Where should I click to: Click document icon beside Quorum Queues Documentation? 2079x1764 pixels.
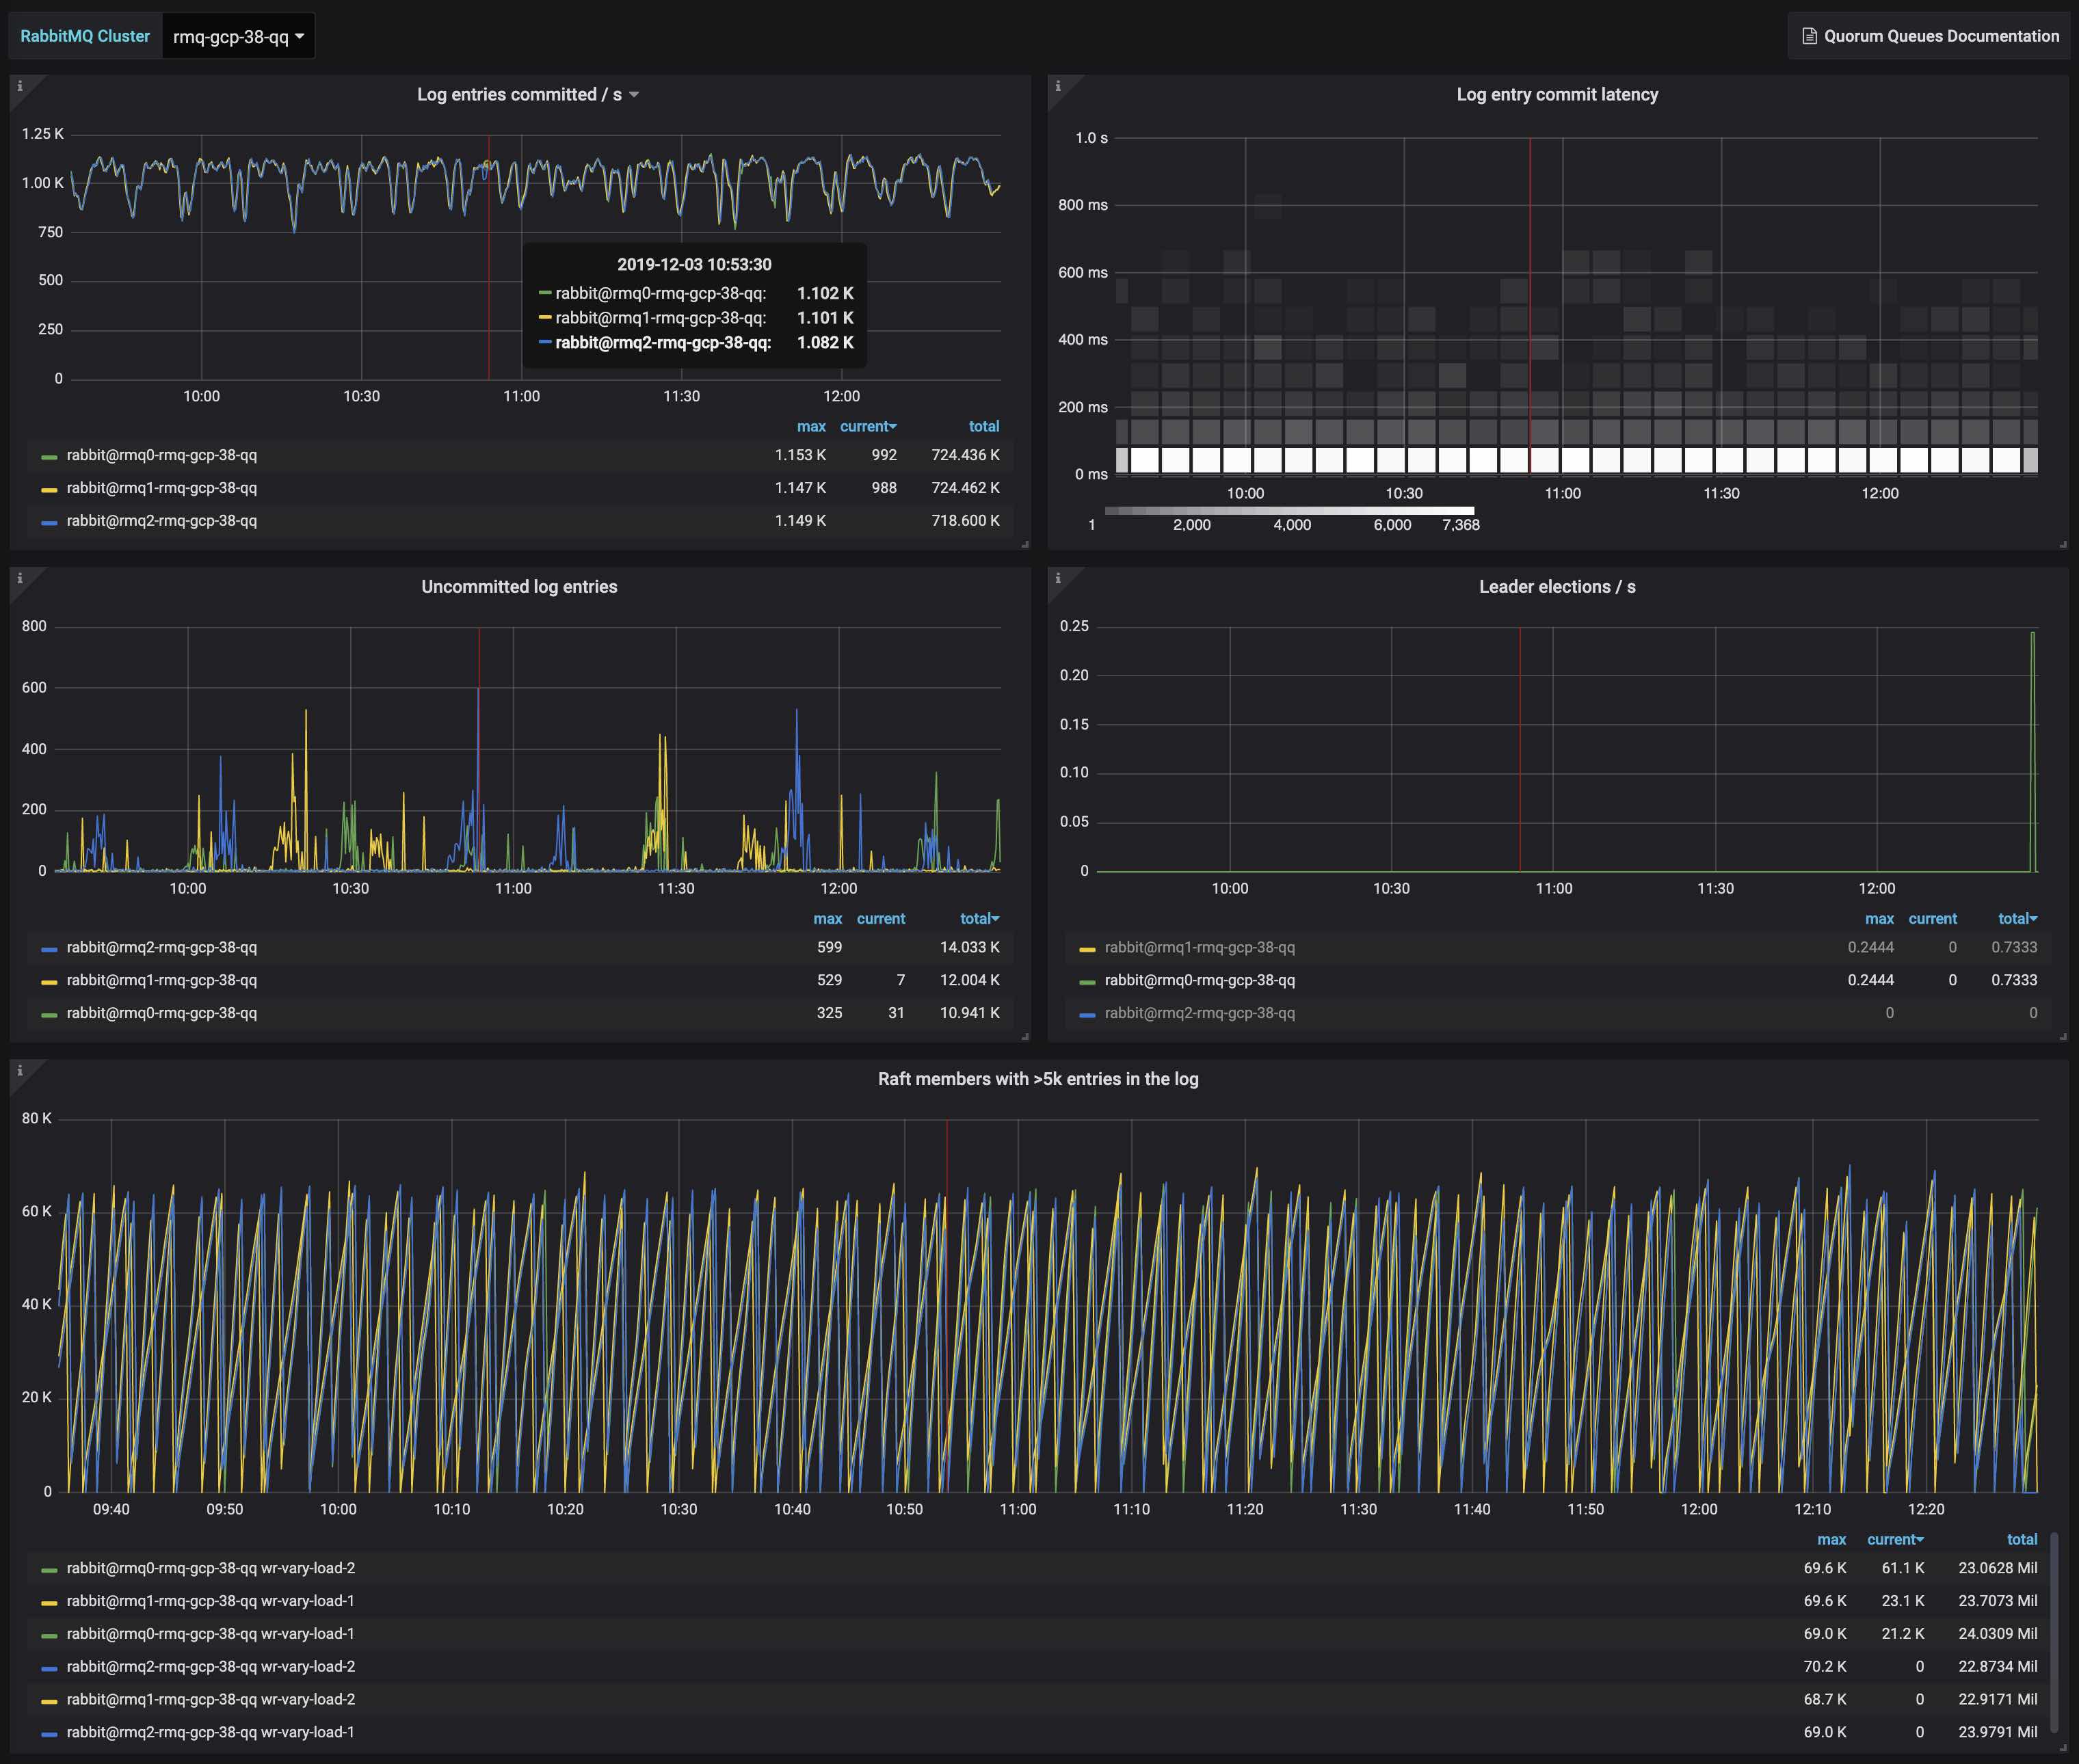[1809, 36]
